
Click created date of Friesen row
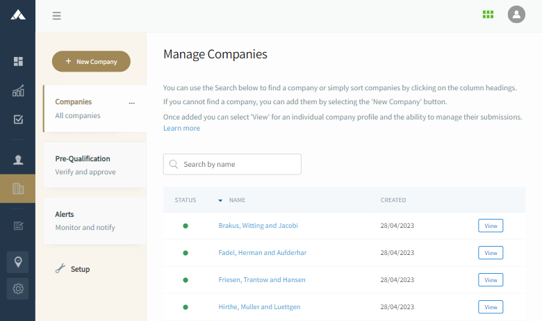[397, 279]
